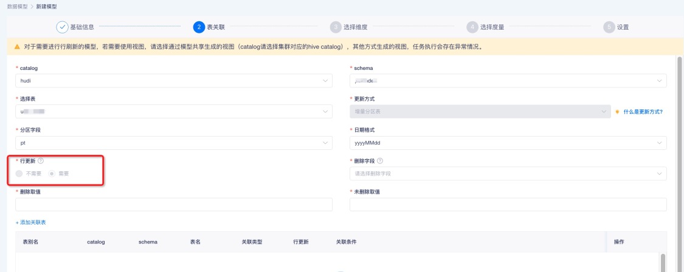
Task: Click the warning triangle icon in banner
Action: tap(17, 47)
